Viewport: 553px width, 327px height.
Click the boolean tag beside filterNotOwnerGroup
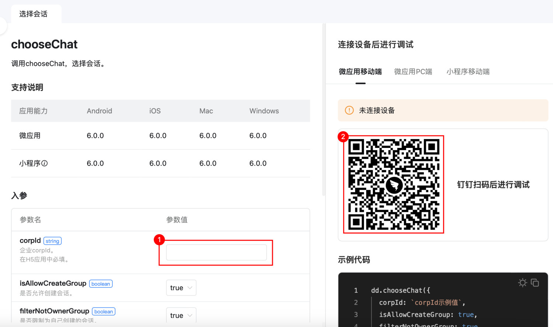coord(104,312)
